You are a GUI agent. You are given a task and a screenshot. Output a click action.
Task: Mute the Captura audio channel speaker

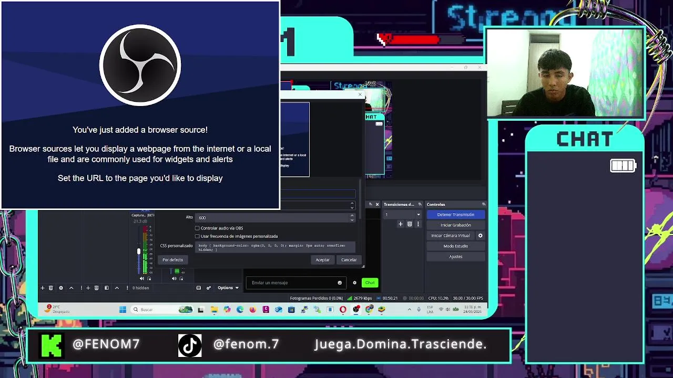click(x=142, y=279)
